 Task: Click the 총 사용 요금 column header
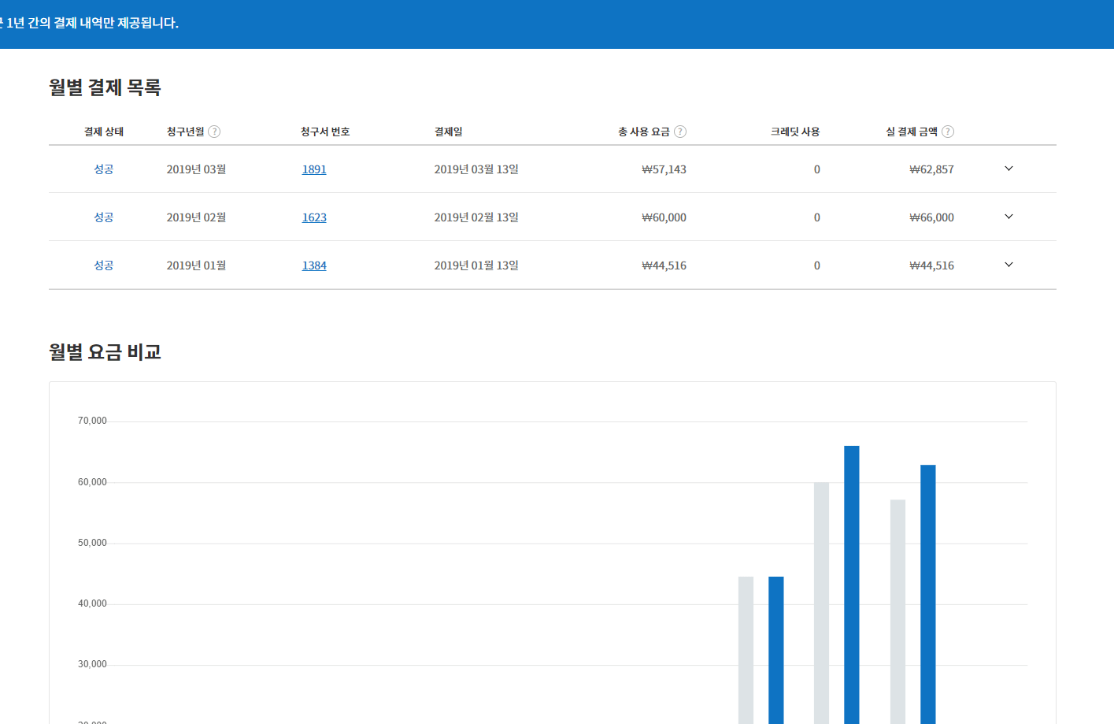[x=643, y=132]
